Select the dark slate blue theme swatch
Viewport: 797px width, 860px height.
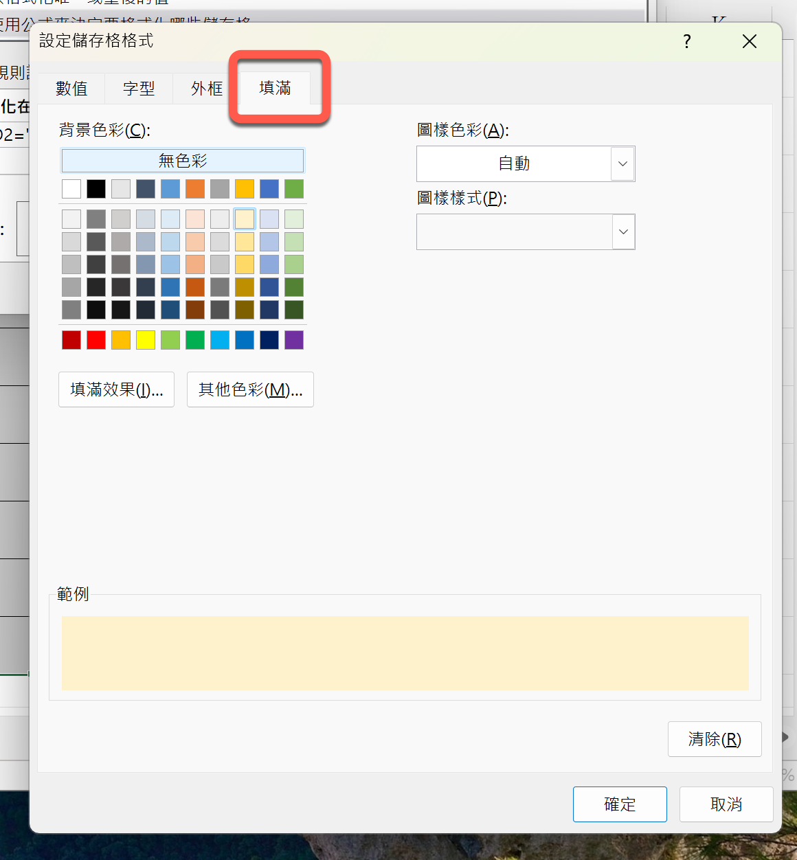coord(146,189)
